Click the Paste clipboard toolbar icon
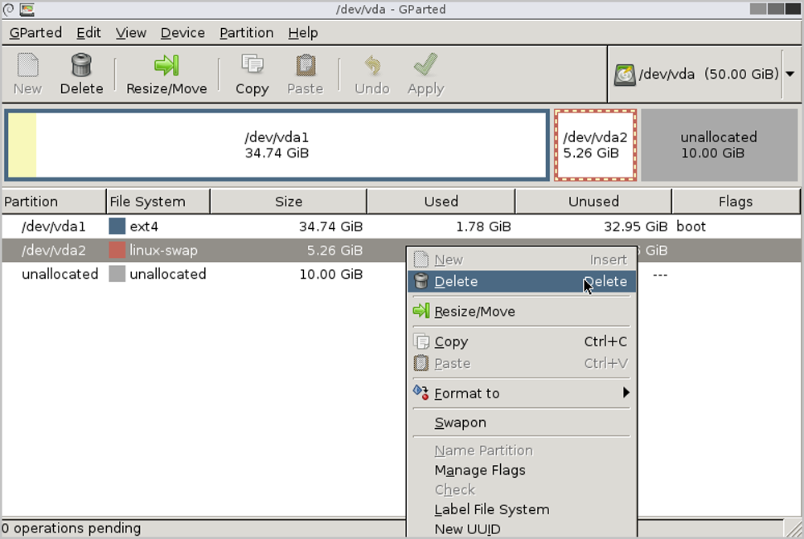The width and height of the screenshot is (804, 539). pos(305,65)
